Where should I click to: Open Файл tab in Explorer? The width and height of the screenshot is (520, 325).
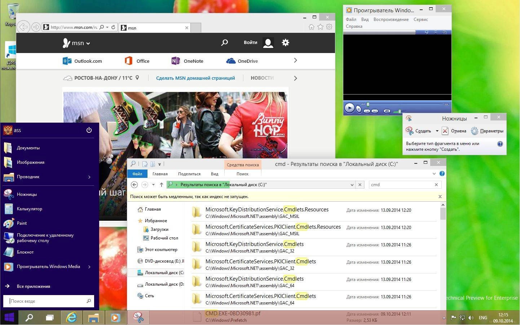pos(137,174)
